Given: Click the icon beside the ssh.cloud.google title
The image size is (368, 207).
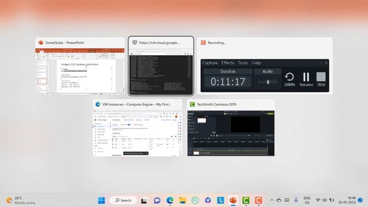Looking at the screenshot, I should pos(135,43).
